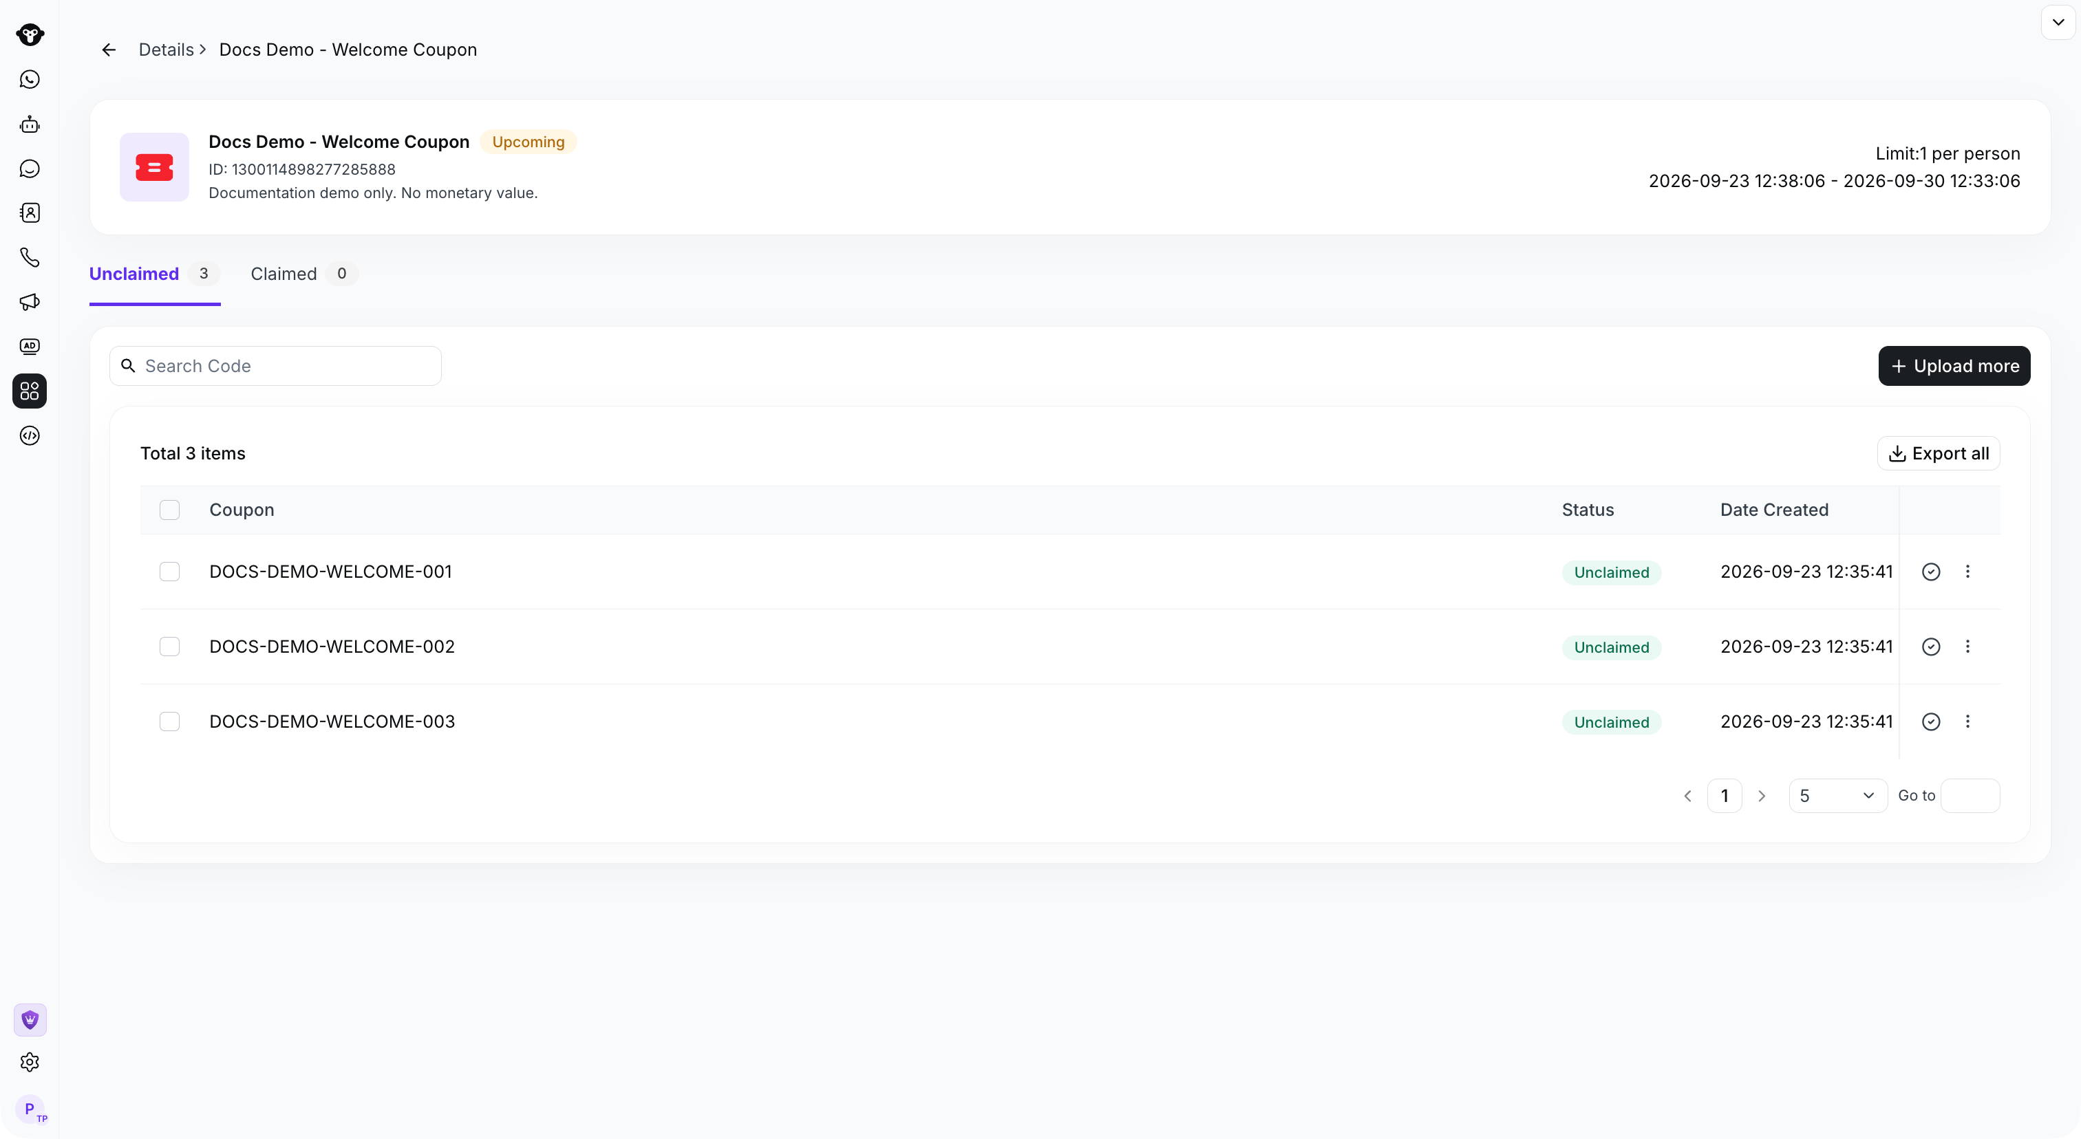Open more options for DOCS-DEMO-WELCOME-003

tap(1968, 722)
